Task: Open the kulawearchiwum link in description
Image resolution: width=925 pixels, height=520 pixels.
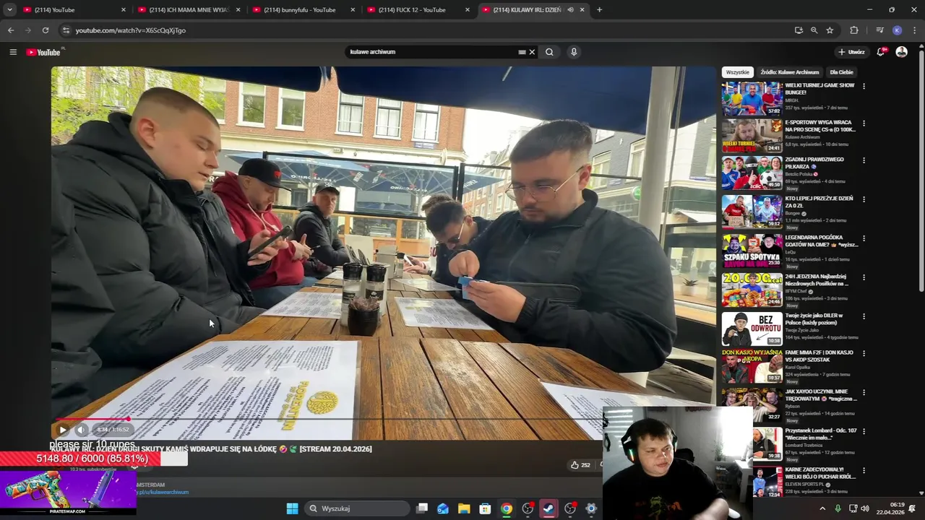Action: point(163,492)
